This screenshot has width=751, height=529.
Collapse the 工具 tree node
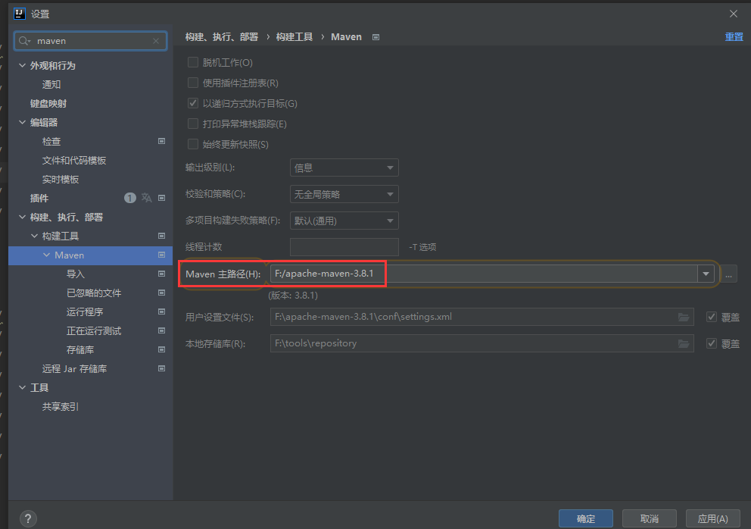coord(22,387)
